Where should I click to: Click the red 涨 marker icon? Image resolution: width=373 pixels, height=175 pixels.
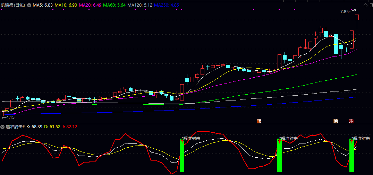click(351, 121)
